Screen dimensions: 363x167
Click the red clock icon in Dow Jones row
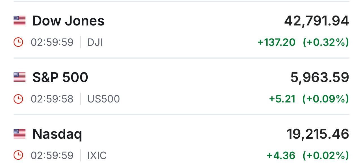pyautogui.click(x=18, y=42)
